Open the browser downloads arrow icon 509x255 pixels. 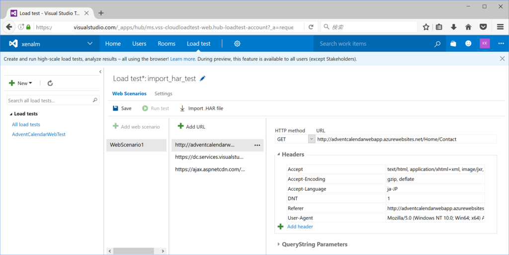click(454, 27)
